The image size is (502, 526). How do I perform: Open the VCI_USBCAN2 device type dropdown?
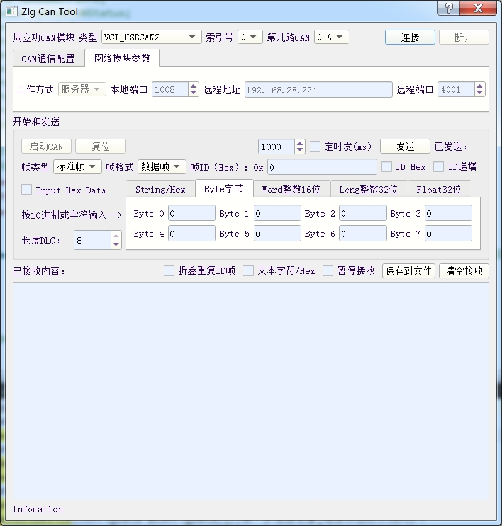tap(152, 37)
